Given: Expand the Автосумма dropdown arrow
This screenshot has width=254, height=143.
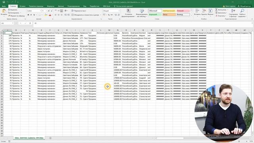Looking at the screenshot, I should coord(228,10).
